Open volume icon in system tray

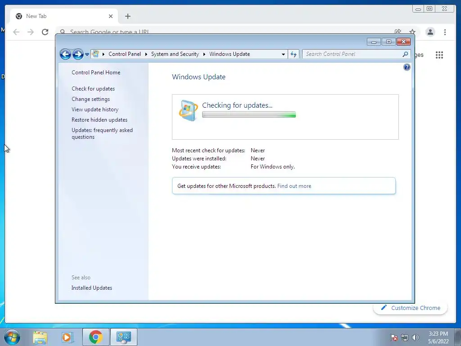coord(415,337)
